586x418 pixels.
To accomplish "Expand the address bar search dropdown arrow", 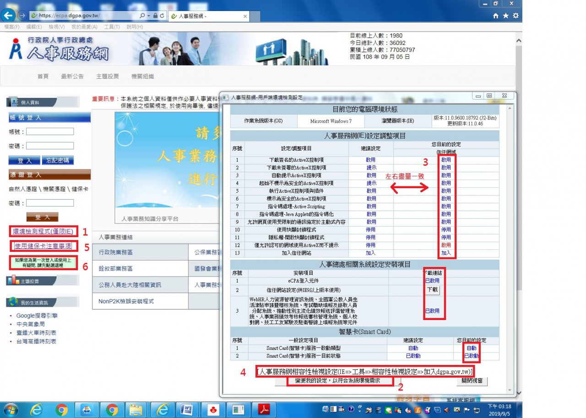I will pos(149,16).
